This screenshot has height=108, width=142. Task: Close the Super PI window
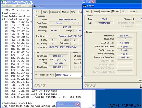pos(93,2)
